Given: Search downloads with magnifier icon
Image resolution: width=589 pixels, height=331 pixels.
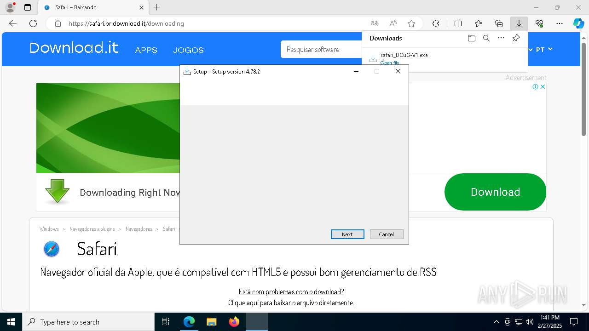Looking at the screenshot, I should tap(486, 38).
